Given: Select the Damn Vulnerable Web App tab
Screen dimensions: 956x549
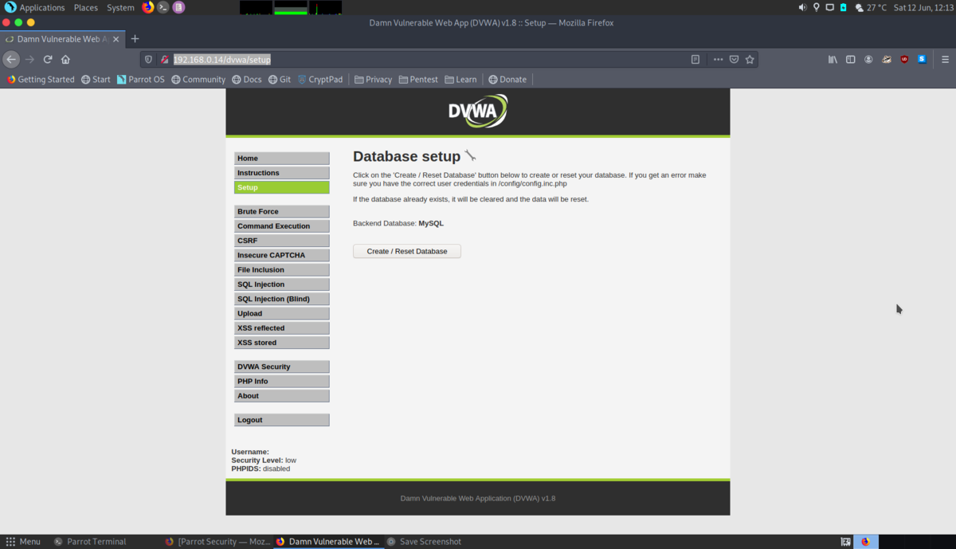Looking at the screenshot, I should click(x=62, y=38).
